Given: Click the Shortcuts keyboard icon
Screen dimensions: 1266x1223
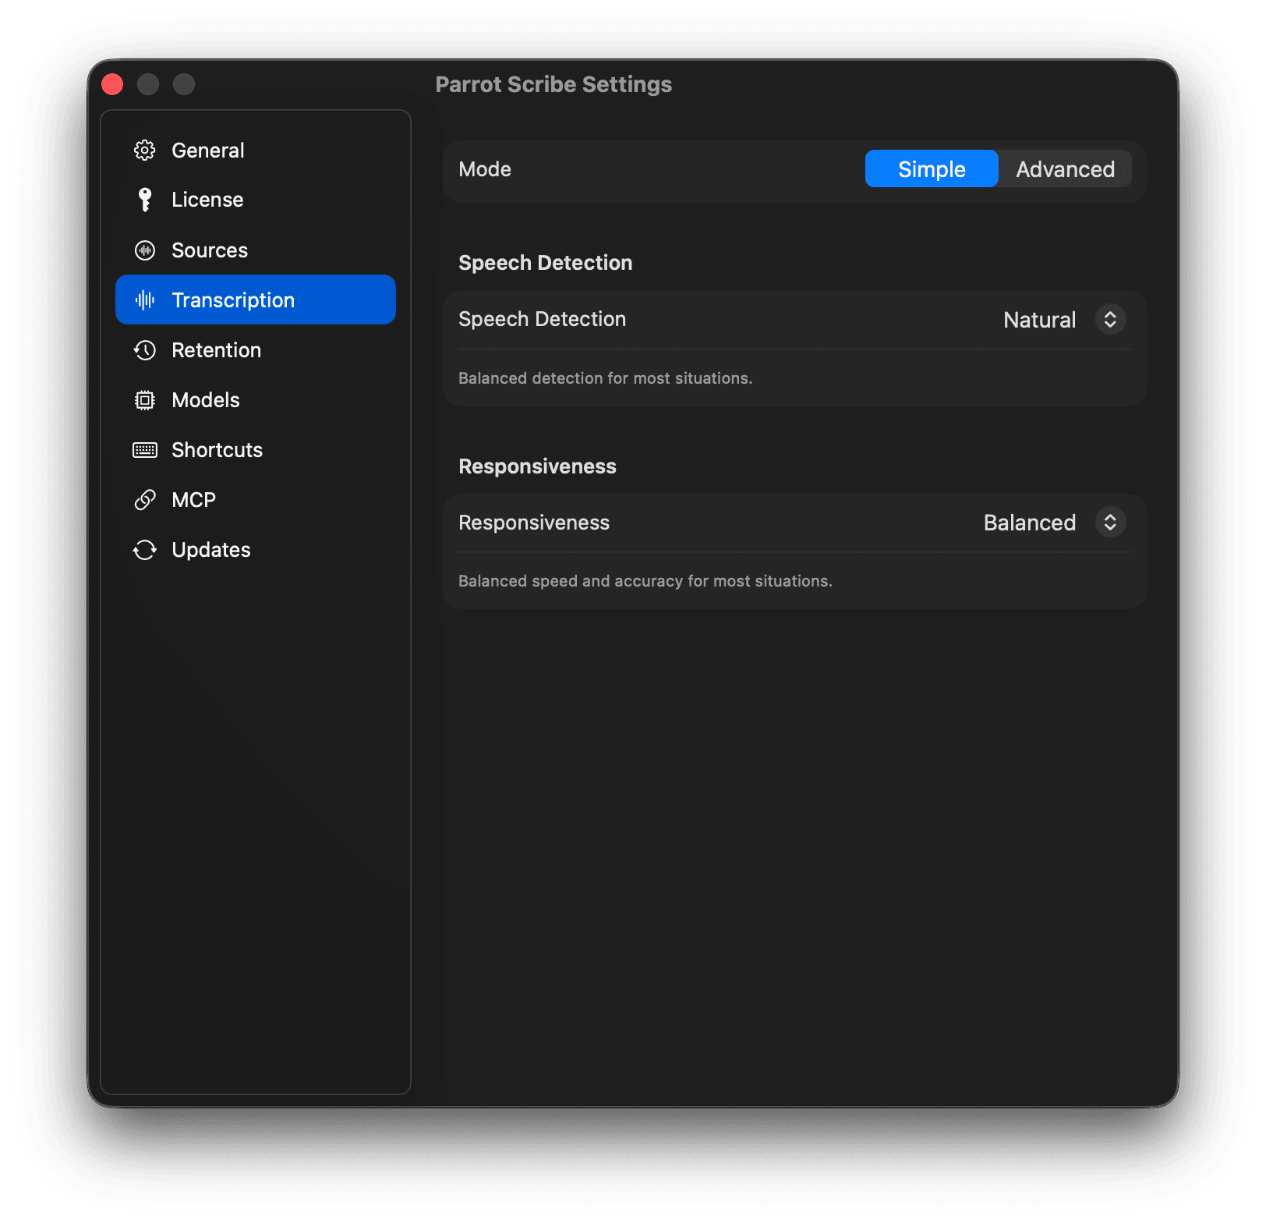Looking at the screenshot, I should click(145, 449).
